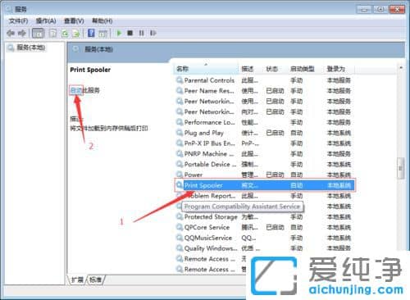Click the 自动 startup type of Plug and Play
Screen dimensions: 410x300
(296, 133)
